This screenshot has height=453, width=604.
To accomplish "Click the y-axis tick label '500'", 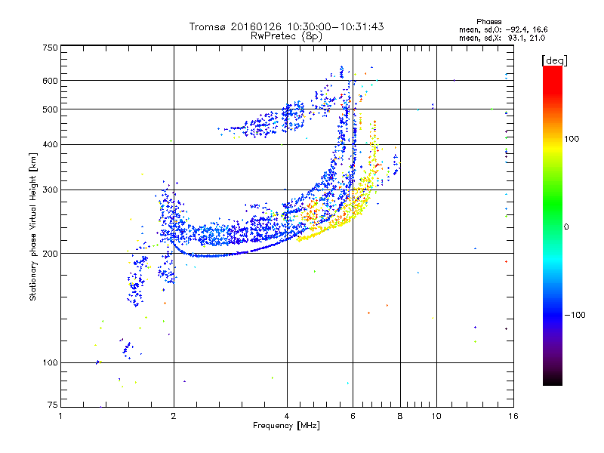I will click(x=51, y=109).
